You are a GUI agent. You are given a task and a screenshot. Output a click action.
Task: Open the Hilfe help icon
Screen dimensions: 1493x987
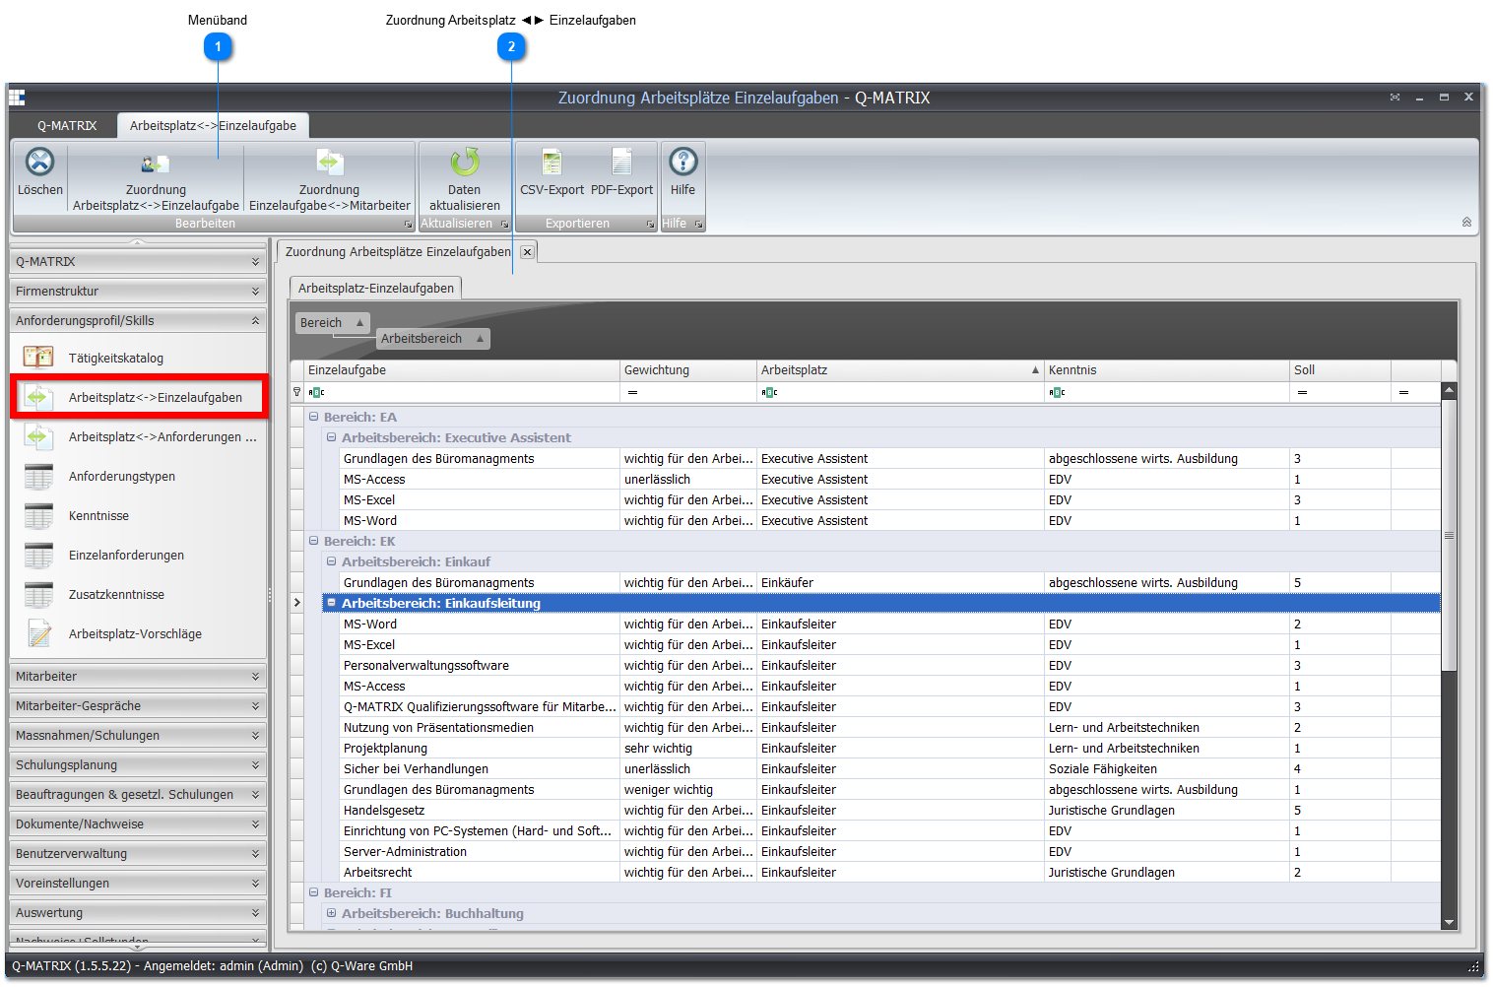[683, 161]
